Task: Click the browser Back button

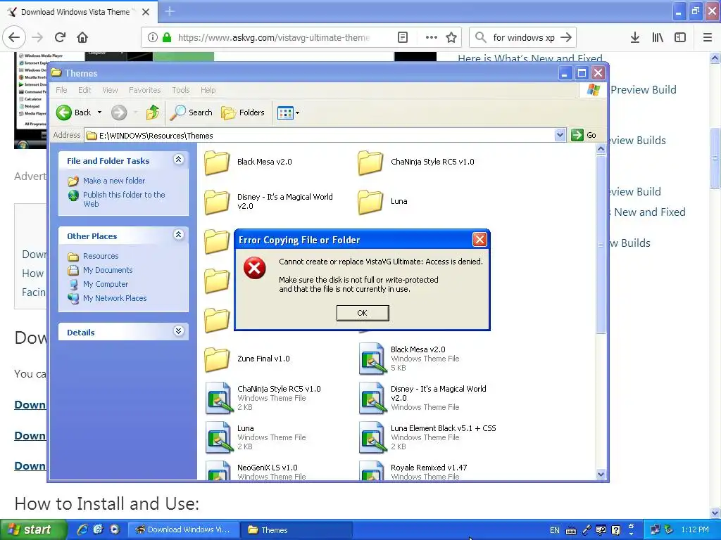Action: (14, 37)
